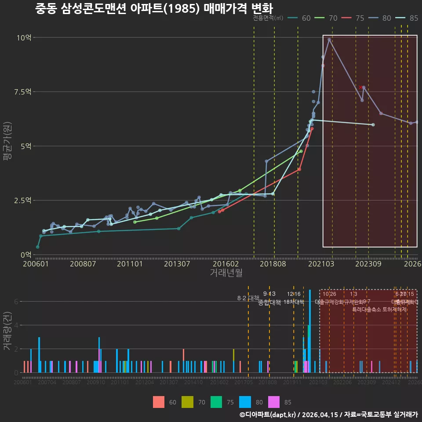Click the 75 green swatch in bottom legend
This screenshot has width=422, height=422.
(x=216, y=402)
